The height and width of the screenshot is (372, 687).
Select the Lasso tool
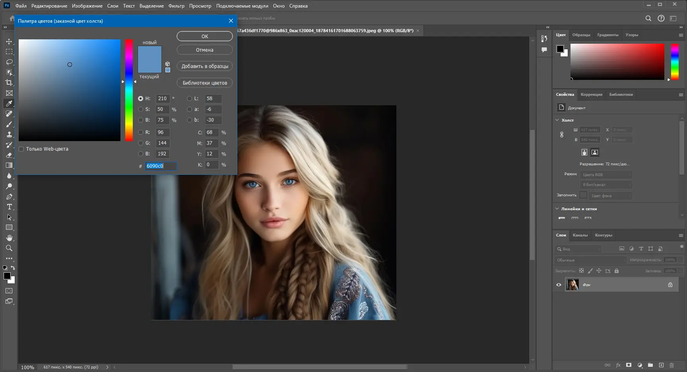point(9,62)
